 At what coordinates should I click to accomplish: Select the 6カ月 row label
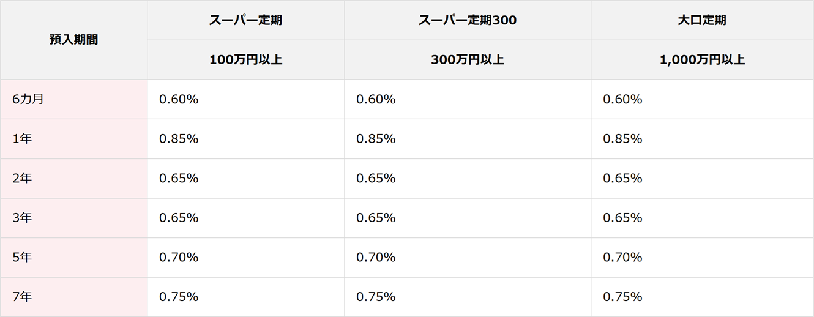[x=28, y=99]
